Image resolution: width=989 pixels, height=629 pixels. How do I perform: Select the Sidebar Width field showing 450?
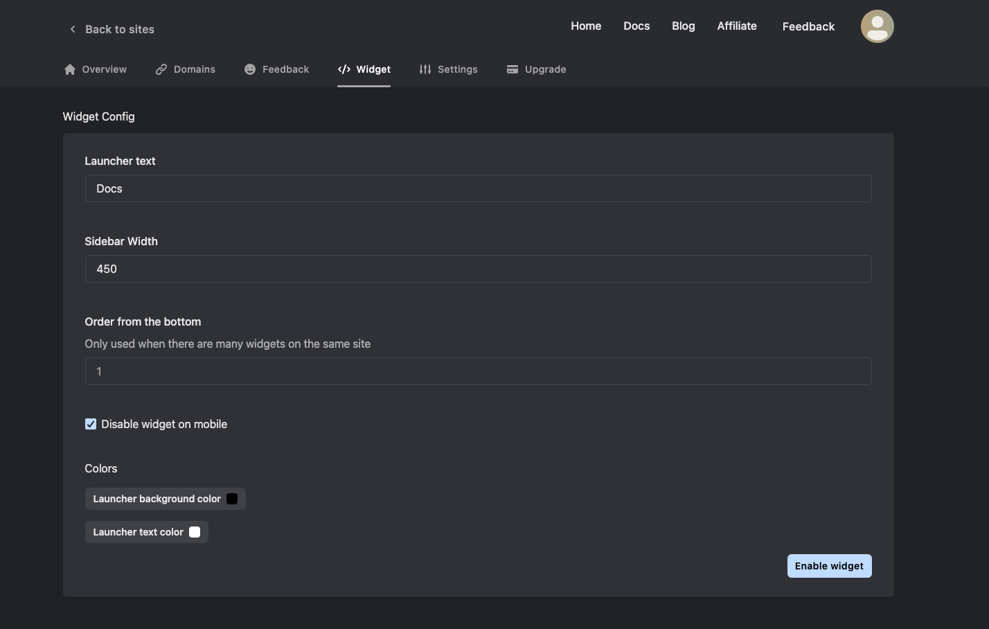click(x=478, y=269)
